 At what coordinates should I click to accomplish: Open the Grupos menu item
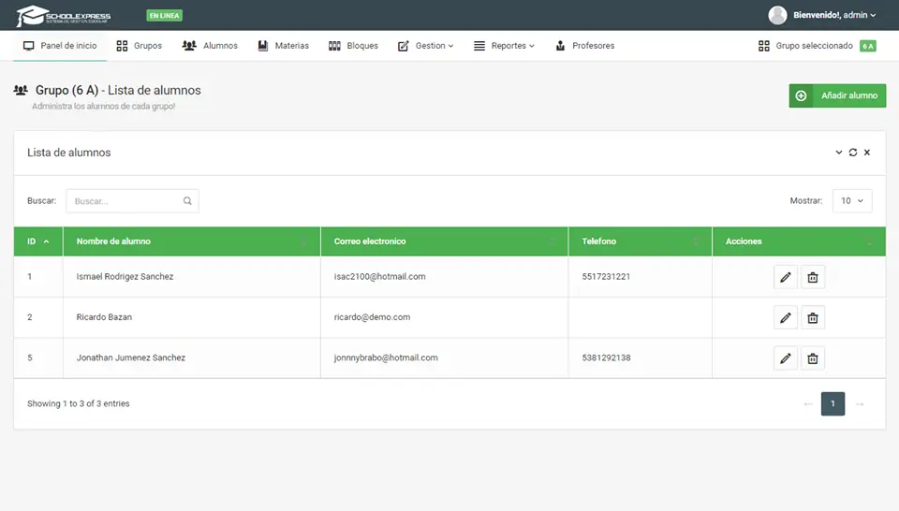140,46
